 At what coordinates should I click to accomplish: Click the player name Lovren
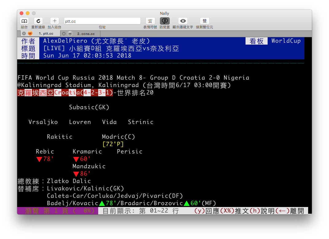(80, 122)
